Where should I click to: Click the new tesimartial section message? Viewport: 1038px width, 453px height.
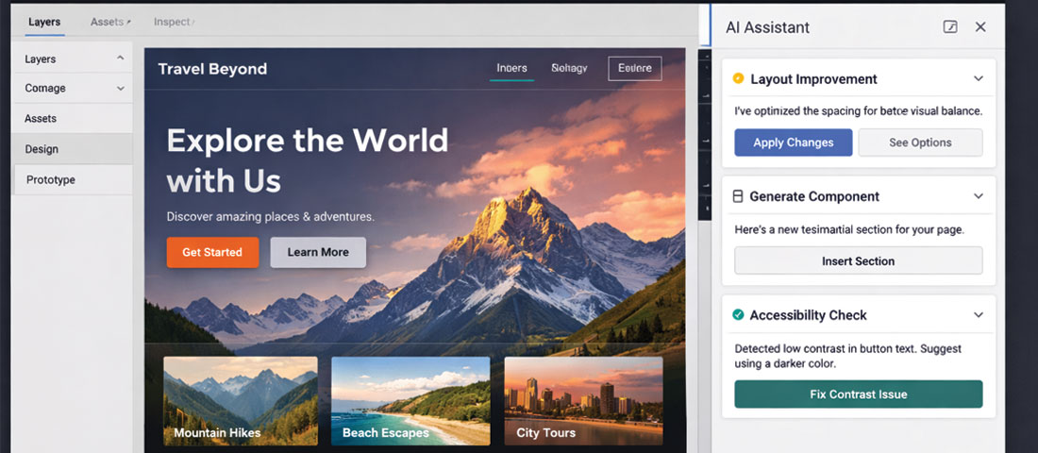[849, 230]
